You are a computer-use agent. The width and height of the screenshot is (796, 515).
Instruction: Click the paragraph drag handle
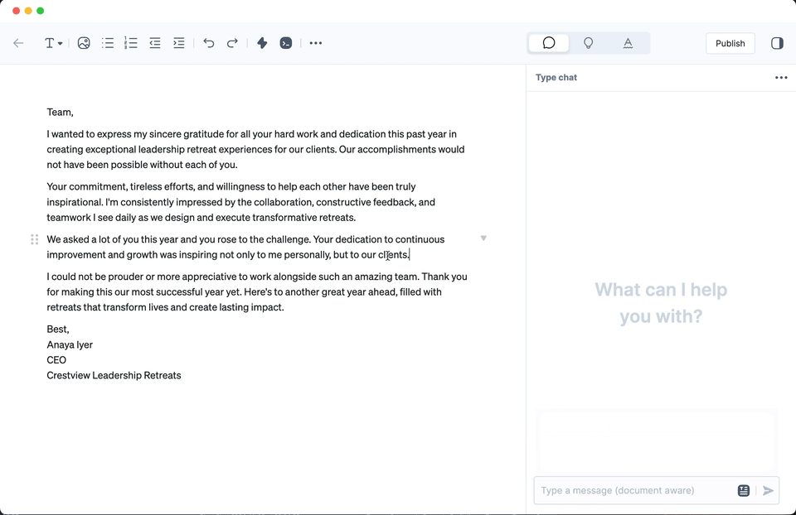click(x=35, y=239)
